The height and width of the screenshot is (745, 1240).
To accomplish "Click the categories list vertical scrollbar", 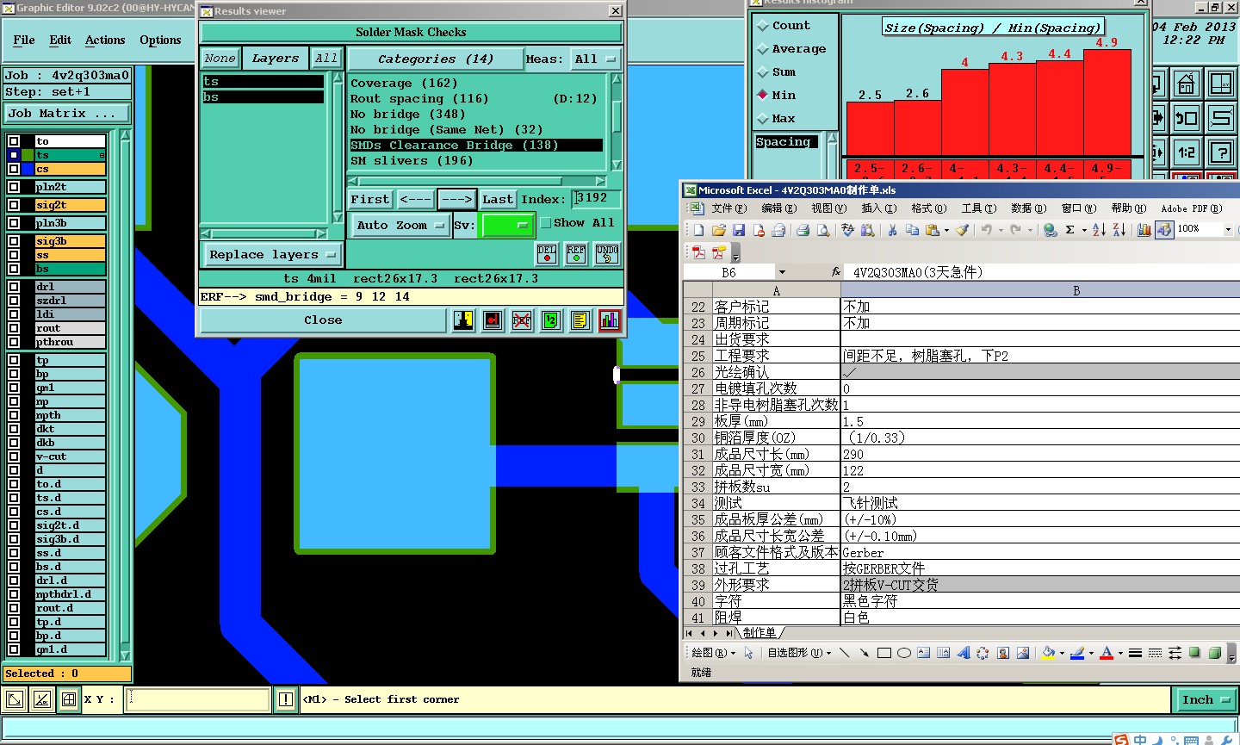I will pyautogui.click(x=616, y=122).
